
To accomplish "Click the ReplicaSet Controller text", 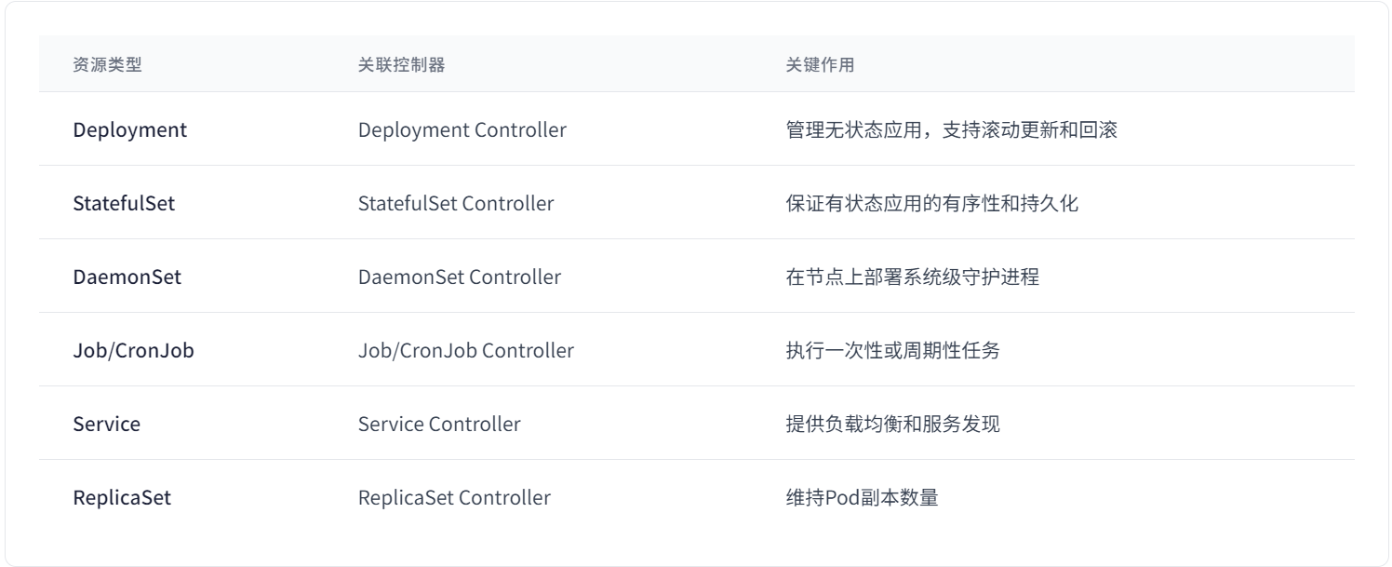I will point(454,498).
